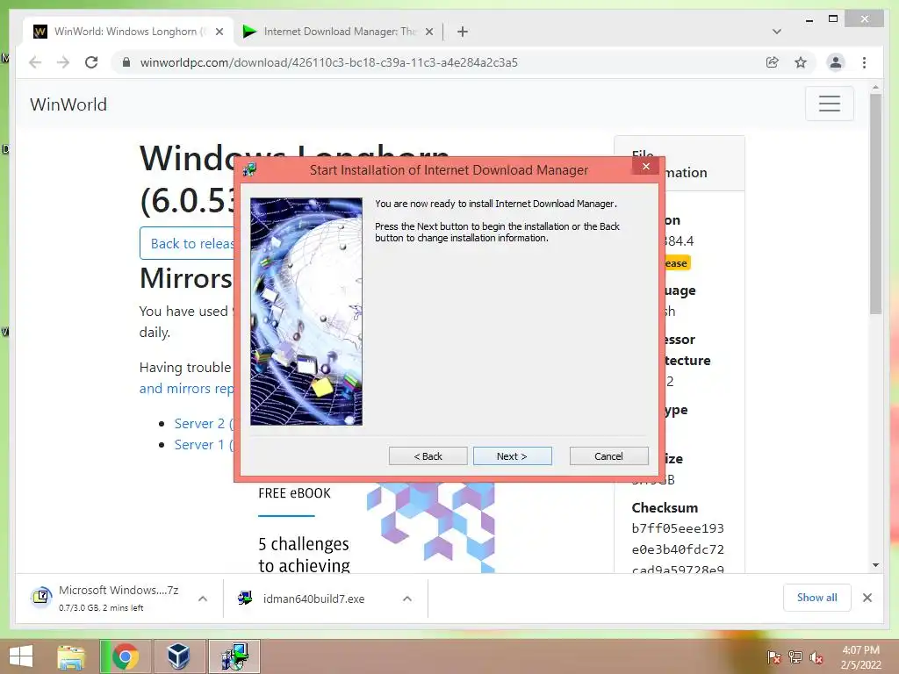Click the mirrors report link
This screenshot has height=674, width=899.
tap(186, 389)
